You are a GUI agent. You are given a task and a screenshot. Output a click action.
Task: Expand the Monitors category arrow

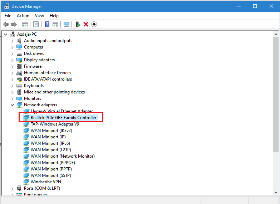tap(12, 98)
